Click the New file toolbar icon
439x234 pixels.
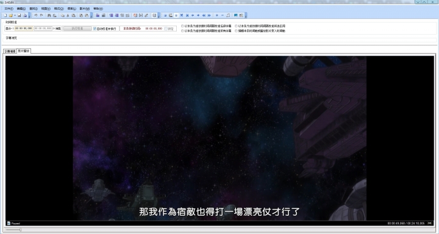tap(5, 15)
